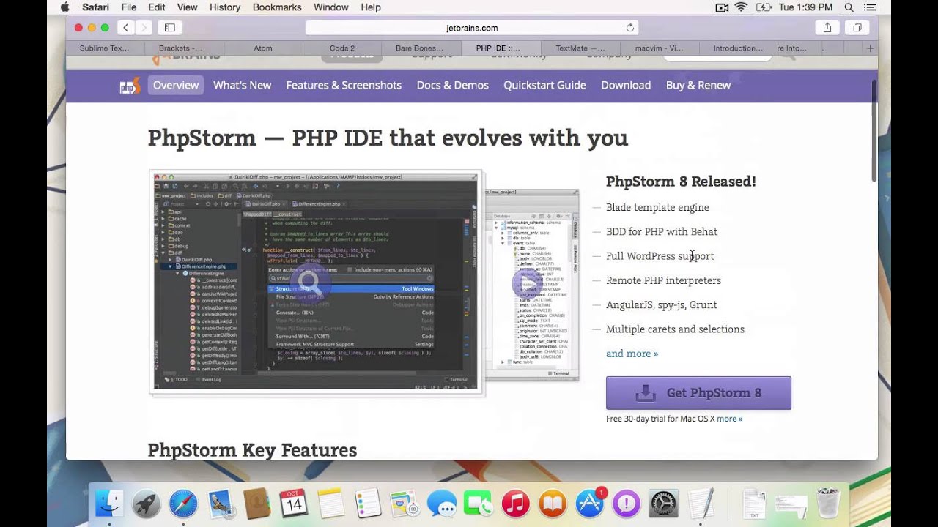Open iTunes music note in Dock
Screen dimensions: 938x527
[x=516, y=504]
